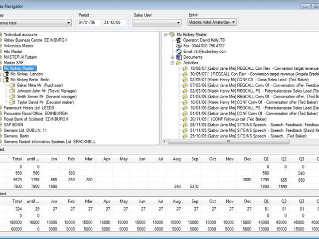This screenshot has width=319, height=239.
Task: Click the Activities folder icon
Action: (x=178, y=63)
